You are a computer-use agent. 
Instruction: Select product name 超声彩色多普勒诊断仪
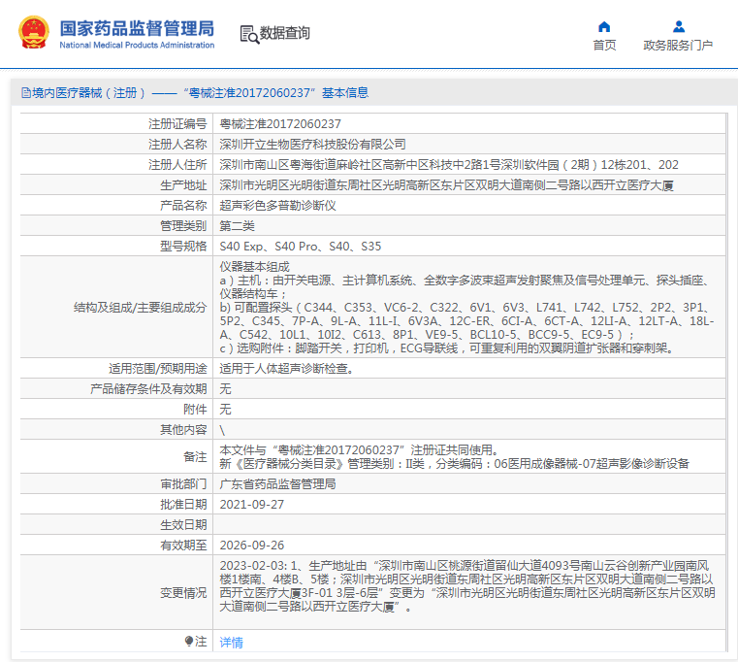(x=277, y=206)
